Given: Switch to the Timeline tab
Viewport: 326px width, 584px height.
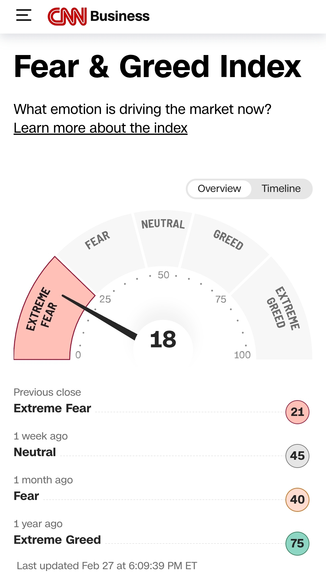Looking at the screenshot, I should (281, 189).
